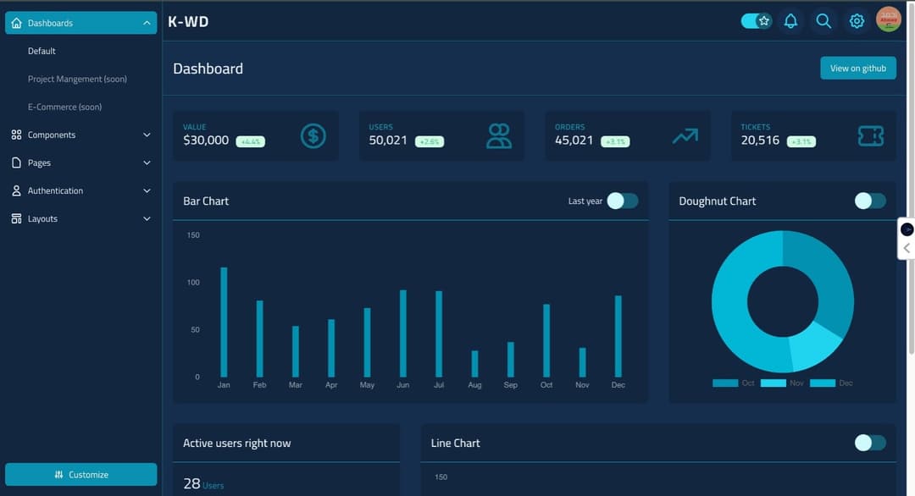Screen dimensions: 915x496
Task: Expand the Pages menu chevron
Action: (147, 163)
